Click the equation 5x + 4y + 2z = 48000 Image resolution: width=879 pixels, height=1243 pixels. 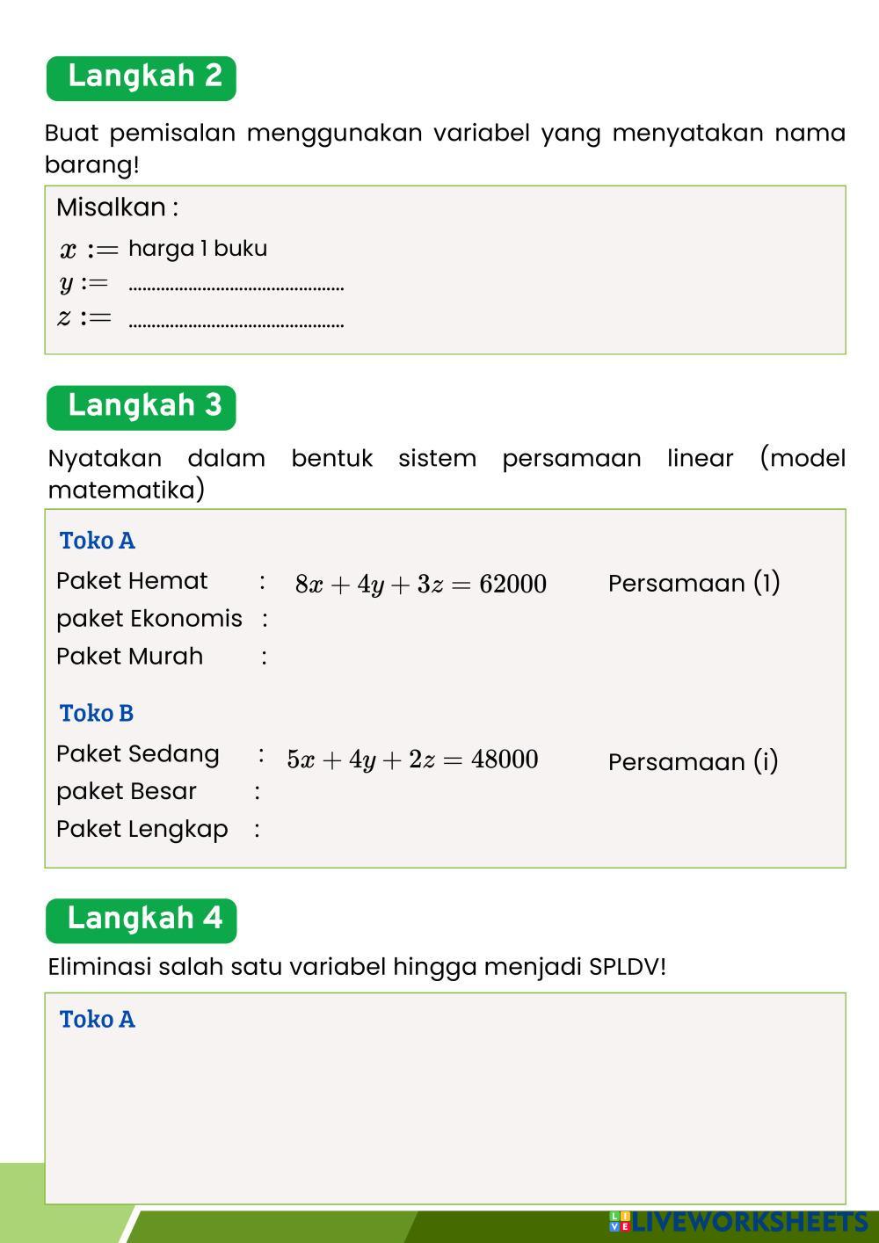(412, 760)
